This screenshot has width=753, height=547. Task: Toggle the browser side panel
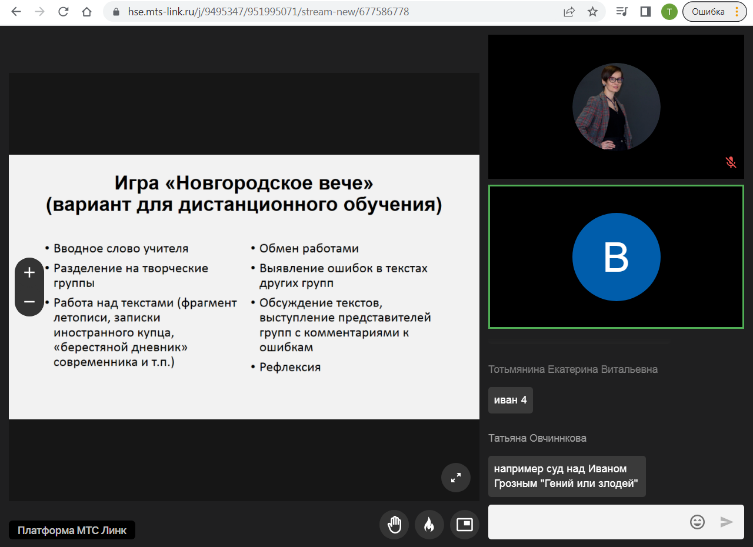coord(645,12)
